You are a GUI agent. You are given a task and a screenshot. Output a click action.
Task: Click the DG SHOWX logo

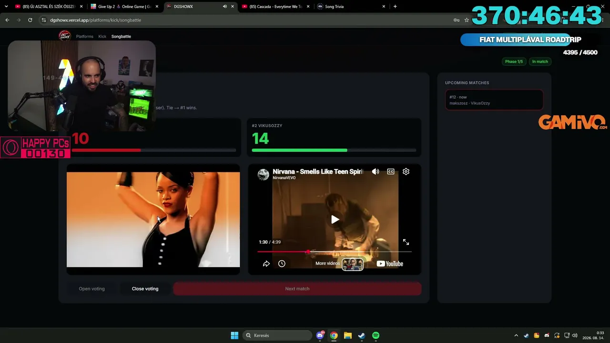click(x=65, y=36)
